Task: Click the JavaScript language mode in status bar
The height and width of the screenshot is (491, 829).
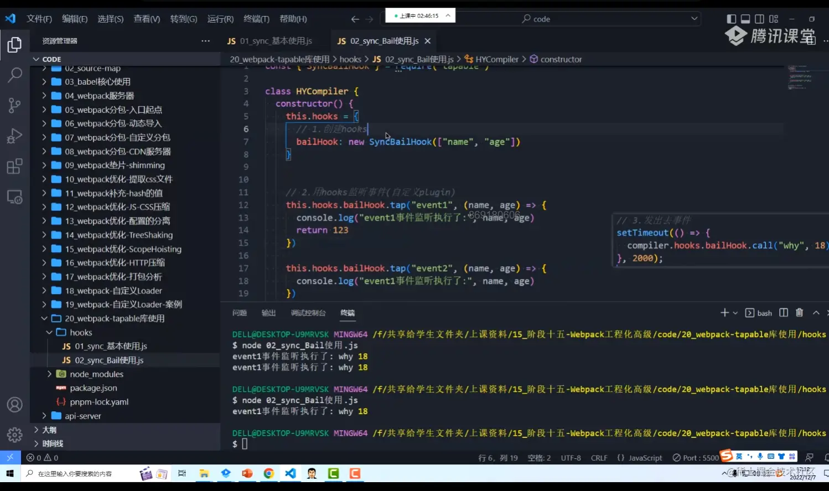Action: pyautogui.click(x=640, y=458)
